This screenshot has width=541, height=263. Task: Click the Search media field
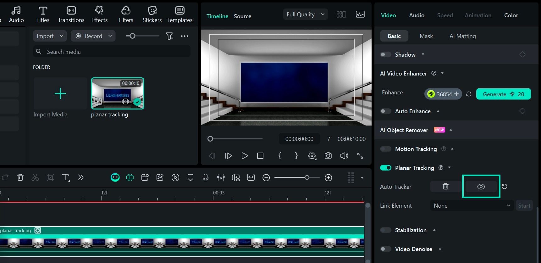(x=112, y=52)
